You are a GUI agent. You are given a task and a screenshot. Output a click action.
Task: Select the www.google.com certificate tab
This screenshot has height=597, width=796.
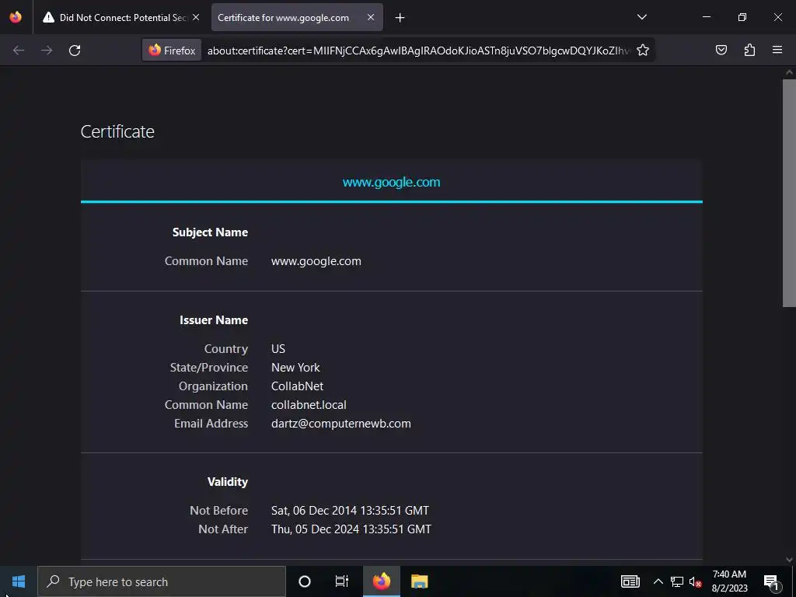392,182
